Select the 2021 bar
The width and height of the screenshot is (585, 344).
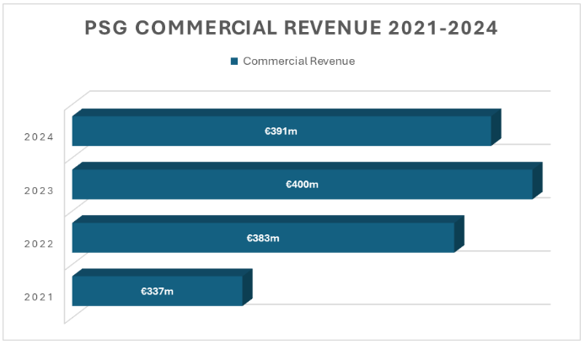163,288
